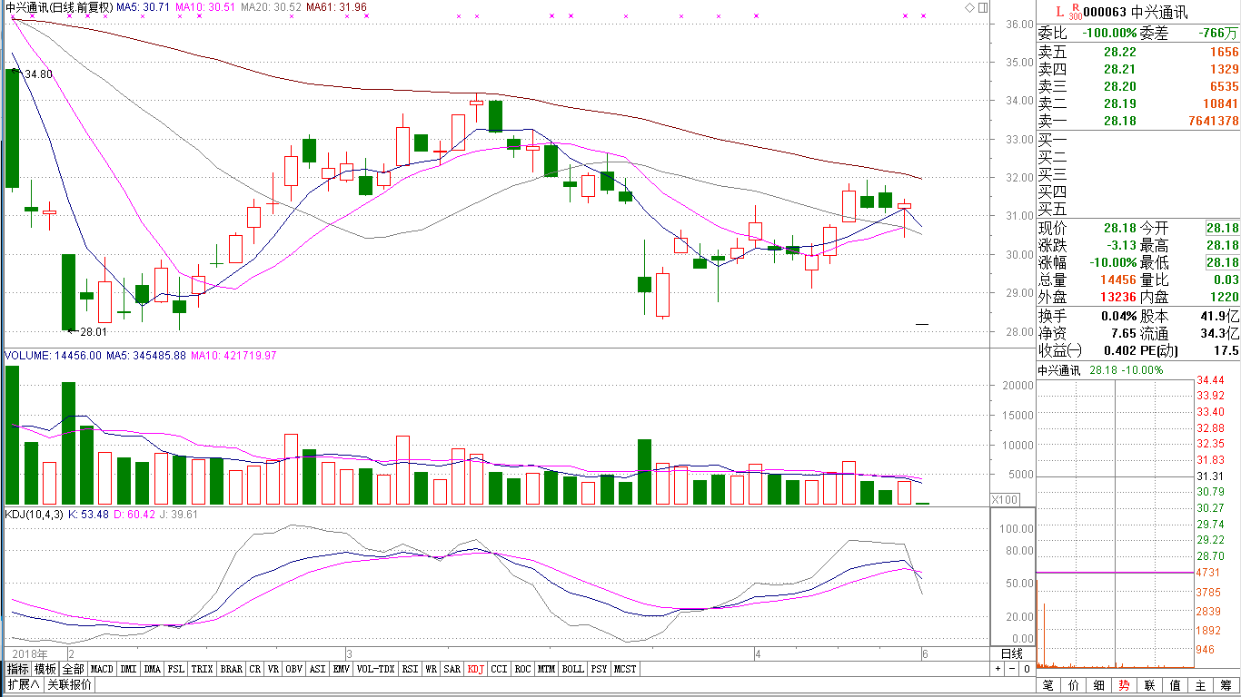
Task: Click the 卖二 volume 10841
Action: 1219,103
